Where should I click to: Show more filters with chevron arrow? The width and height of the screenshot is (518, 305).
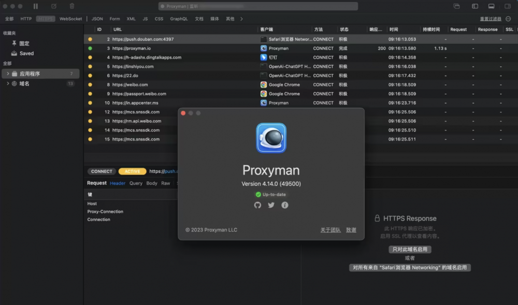[241, 19]
